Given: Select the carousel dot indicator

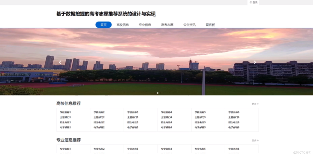Looking at the screenshot, I should point(158,93).
